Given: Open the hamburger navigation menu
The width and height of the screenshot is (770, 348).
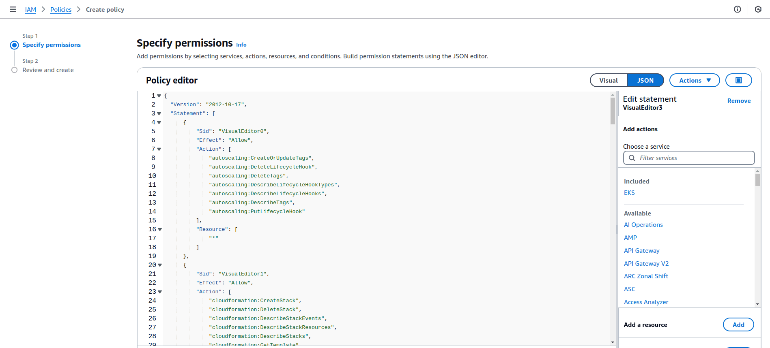Looking at the screenshot, I should point(13,9).
